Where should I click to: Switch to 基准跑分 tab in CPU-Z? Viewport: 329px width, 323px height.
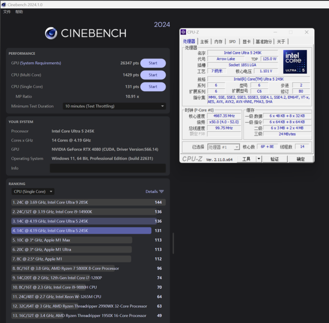pyautogui.click(x=264, y=42)
